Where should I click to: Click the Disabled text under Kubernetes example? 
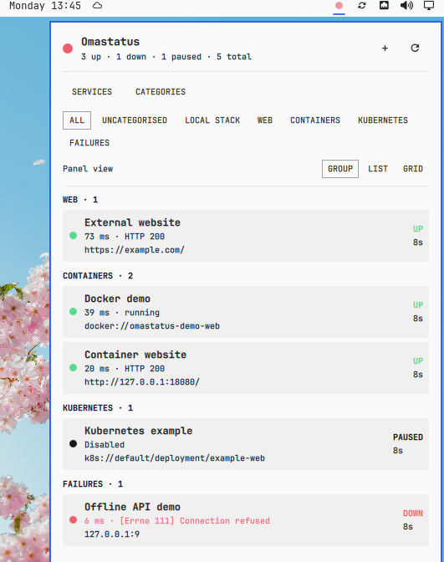tap(105, 444)
